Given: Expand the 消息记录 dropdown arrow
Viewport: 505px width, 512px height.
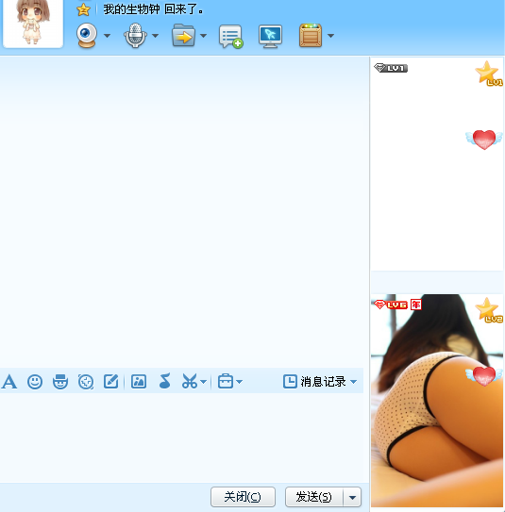Looking at the screenshot, I should point(353,381).
